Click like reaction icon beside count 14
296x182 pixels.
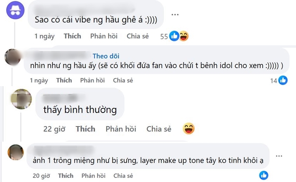pos(283,80)
